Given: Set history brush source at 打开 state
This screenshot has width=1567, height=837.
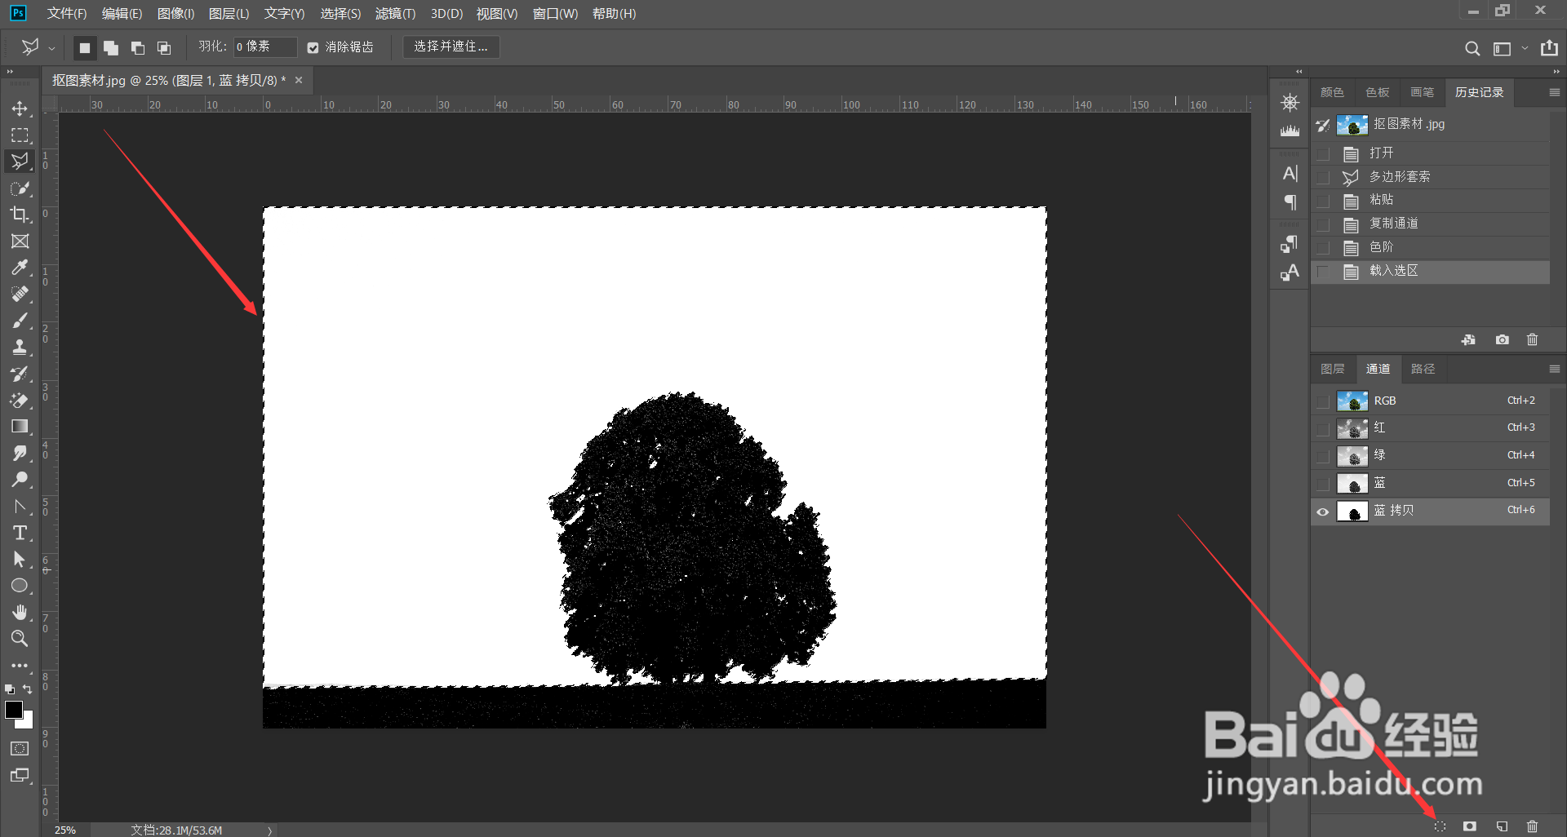Looking at the screenshot, I should pyautogui.click(x=1323, y=153).
